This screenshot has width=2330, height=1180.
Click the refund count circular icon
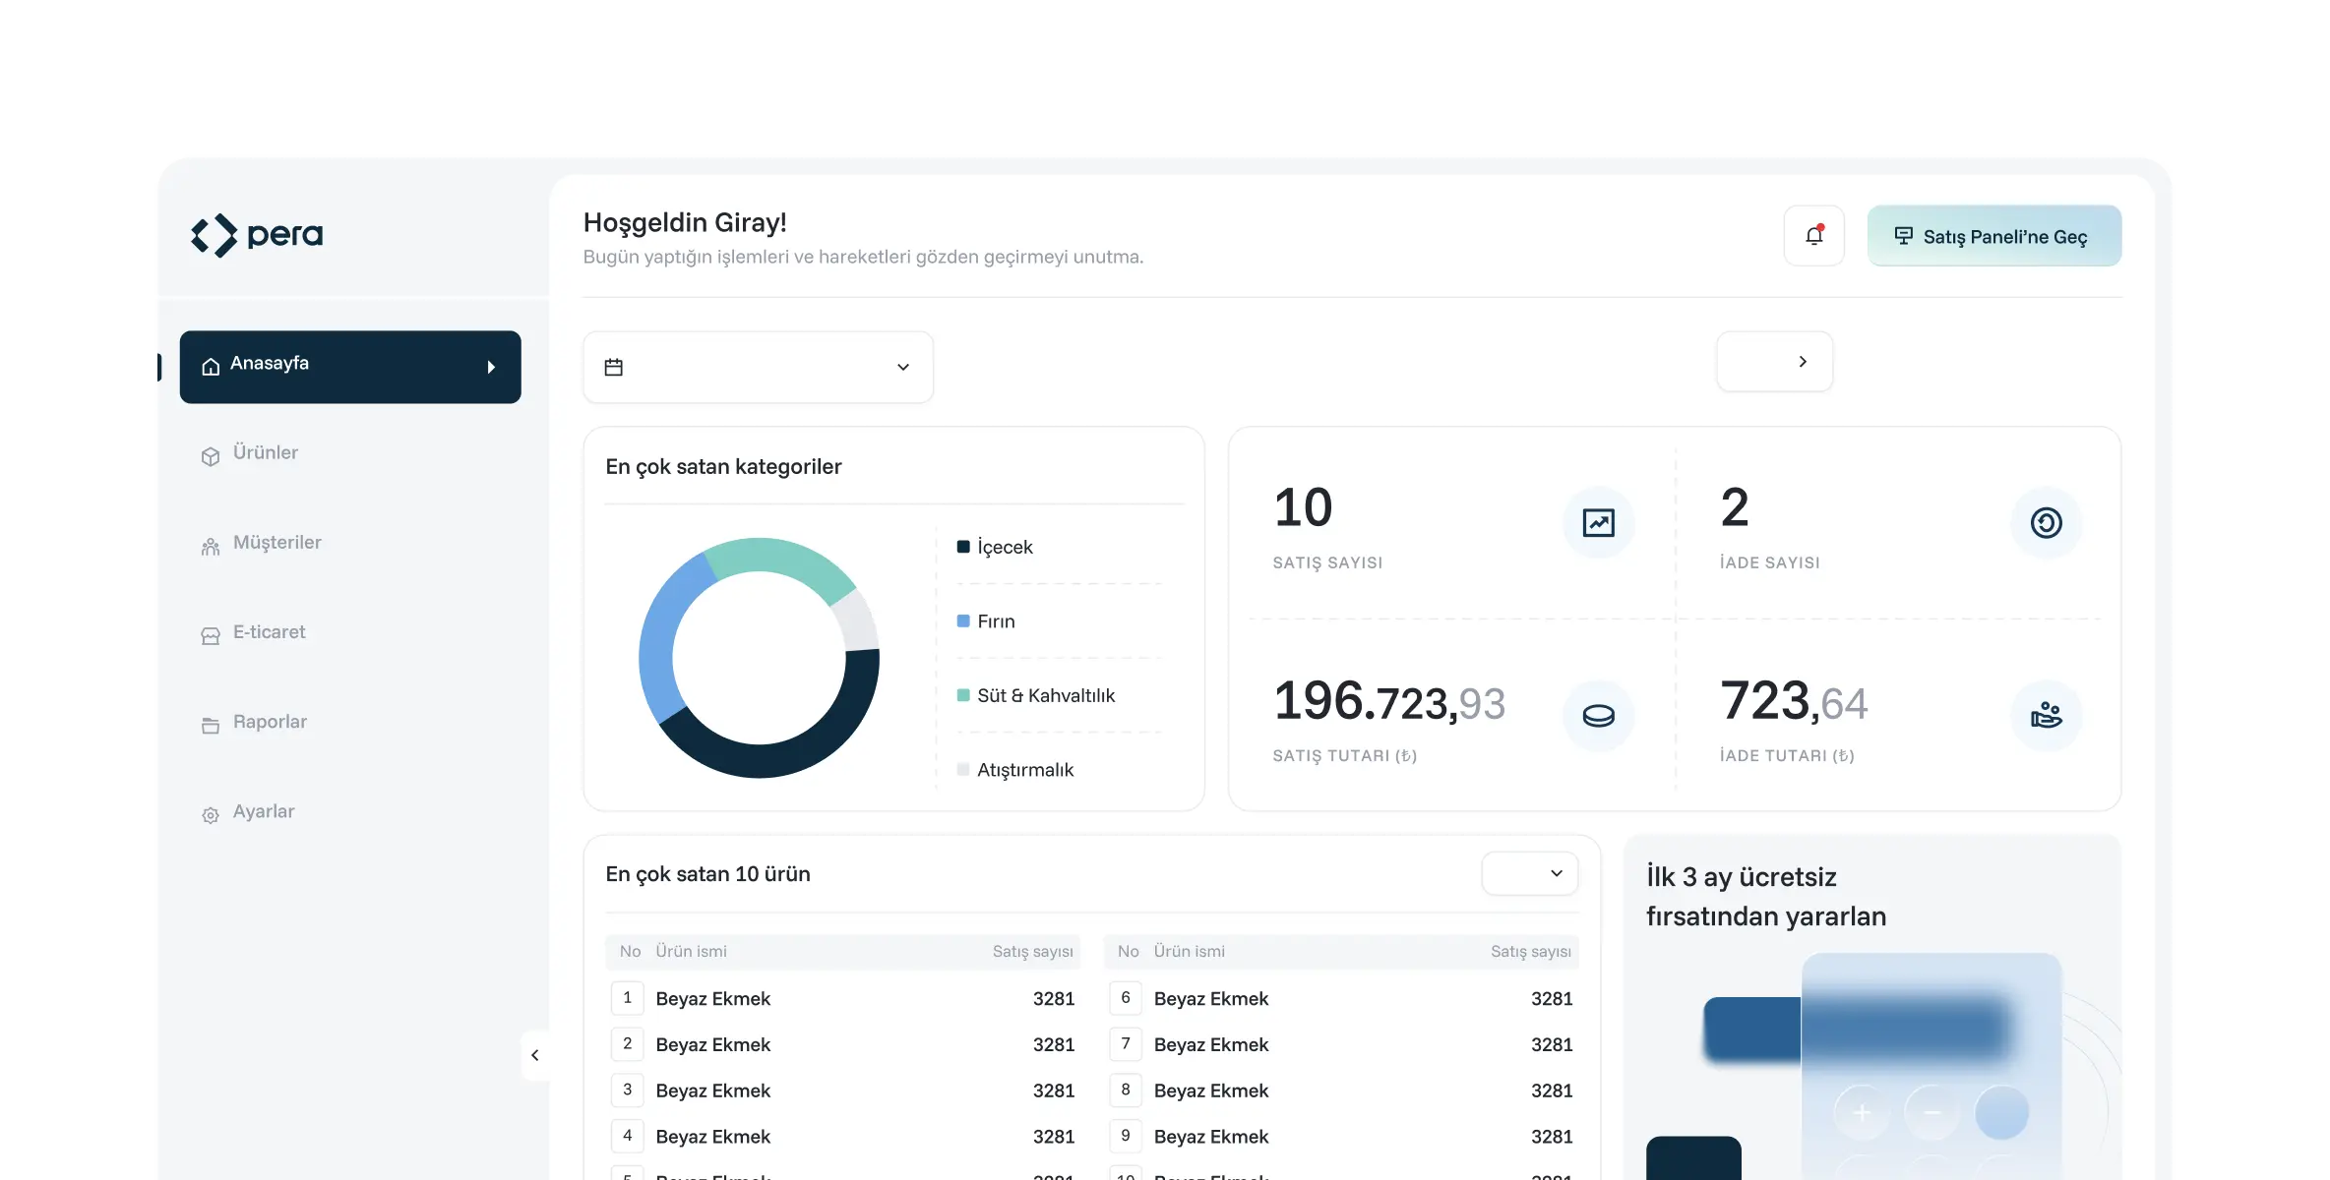pyautogui.click(x=2046, y=522)
